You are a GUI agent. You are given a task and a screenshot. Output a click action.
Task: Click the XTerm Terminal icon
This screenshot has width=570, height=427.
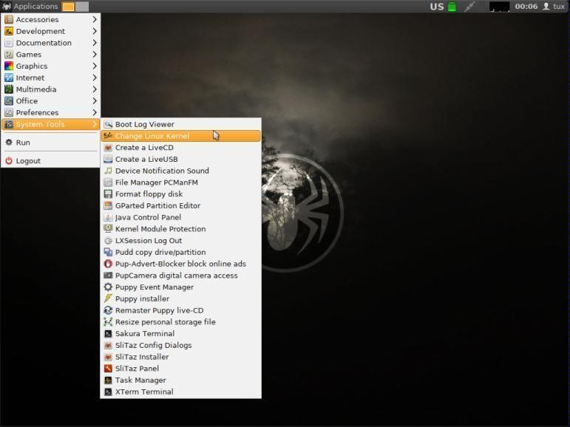pyautogui.click(x=108, y=392)
